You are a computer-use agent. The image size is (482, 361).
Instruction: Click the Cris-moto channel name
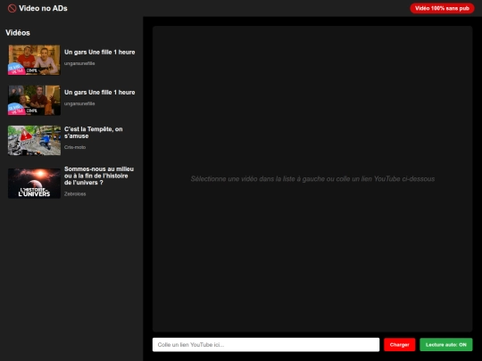(x=75, y=147)
